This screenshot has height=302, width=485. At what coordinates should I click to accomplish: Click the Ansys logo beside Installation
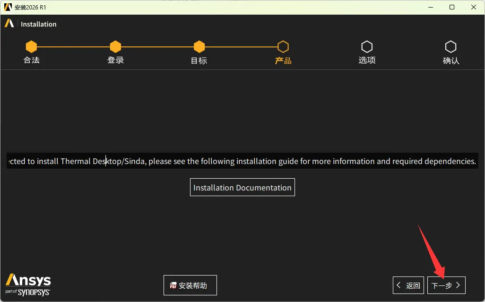click(9, 24)
